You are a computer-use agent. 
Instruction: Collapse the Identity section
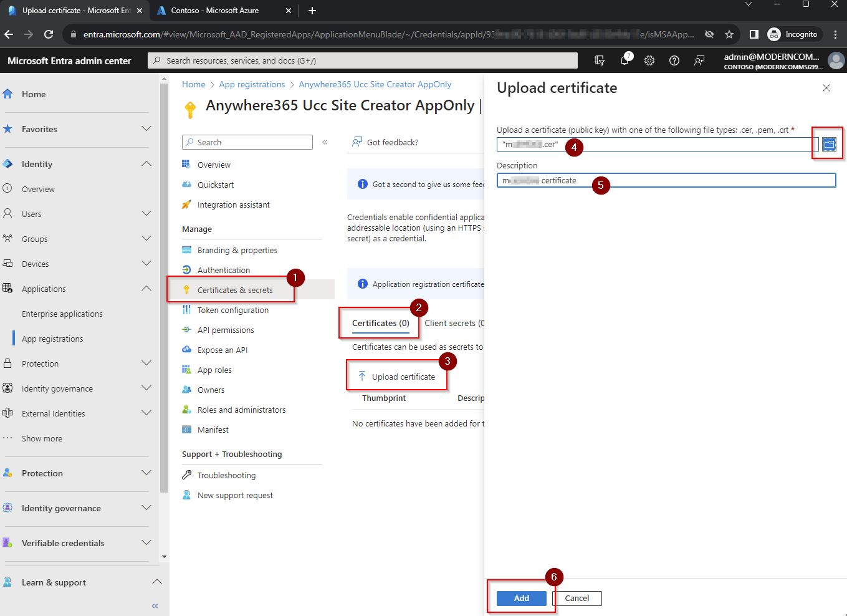pyautogui.click(x=146, y=164)
